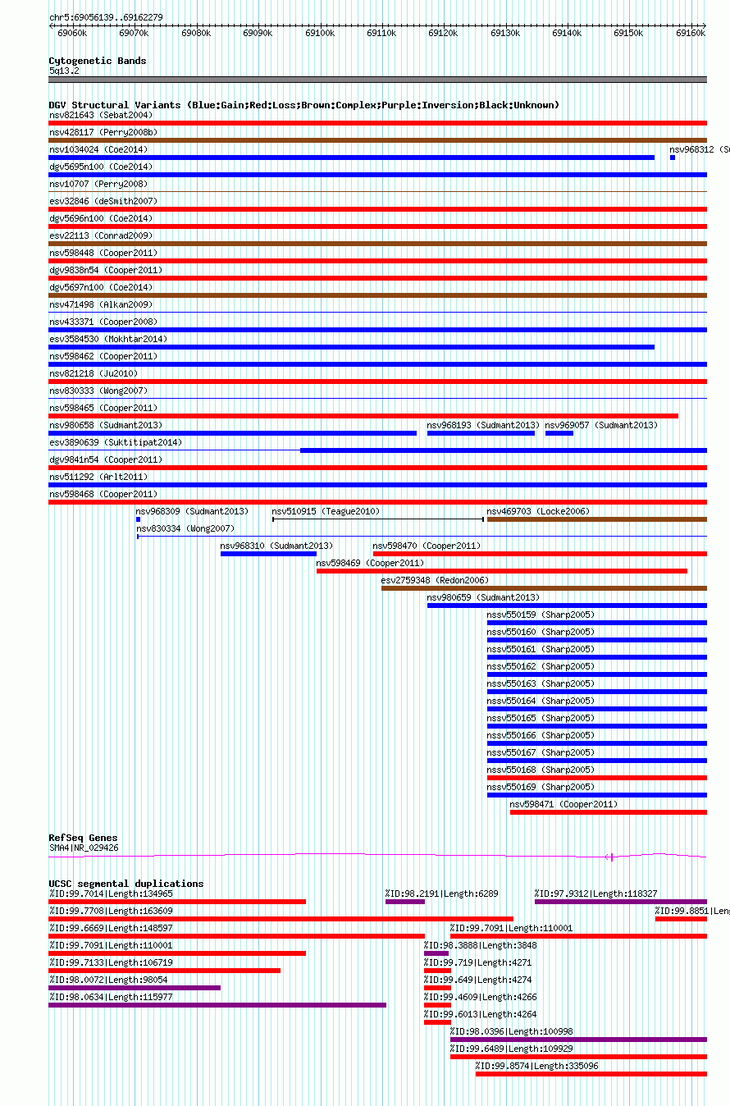Click the chr5:69056139..69162279 region label
730x1106 pixels.
[106, 17]
